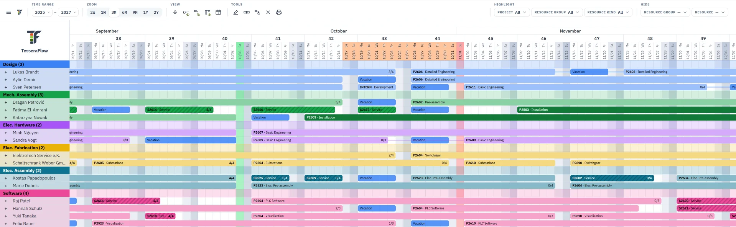Screen dimensions: 736x227
Task: Open the Highlight Resource Group All dropdown
Action: [x=557, y=12]
